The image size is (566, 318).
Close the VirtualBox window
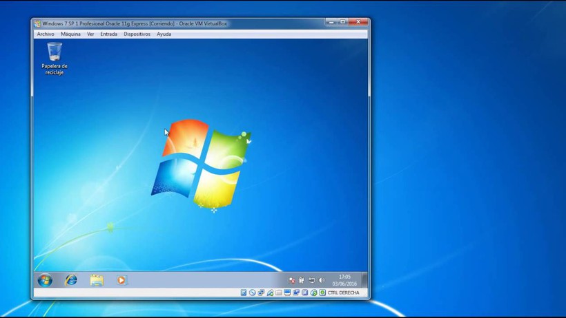(358, 22)
